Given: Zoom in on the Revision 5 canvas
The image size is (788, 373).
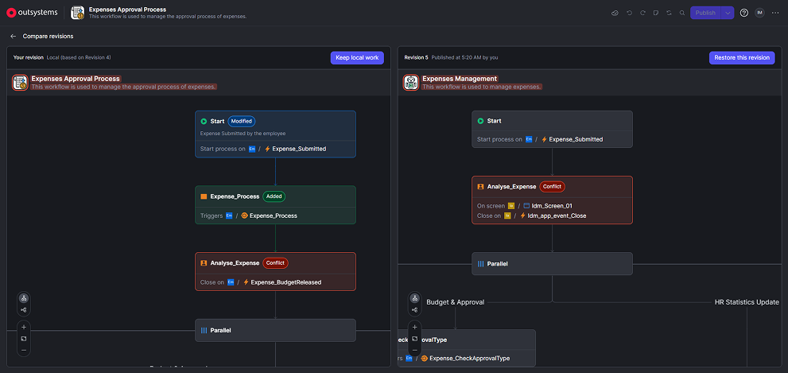Looking at the screenshot, I should (414, 327).
